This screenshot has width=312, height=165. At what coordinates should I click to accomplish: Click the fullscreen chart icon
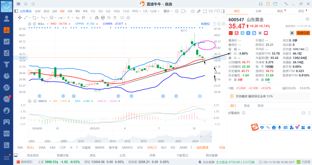tap(205, 11)
